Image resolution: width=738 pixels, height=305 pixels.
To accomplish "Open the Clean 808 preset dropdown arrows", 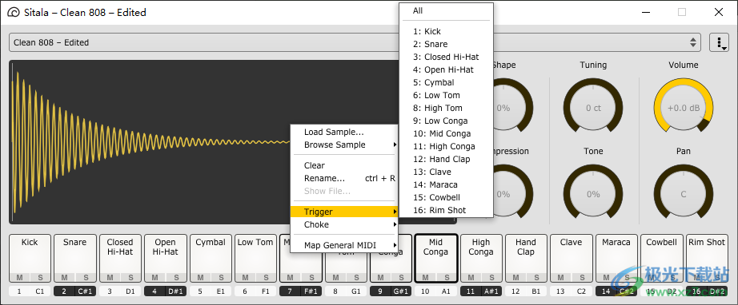I will (693, 42).
